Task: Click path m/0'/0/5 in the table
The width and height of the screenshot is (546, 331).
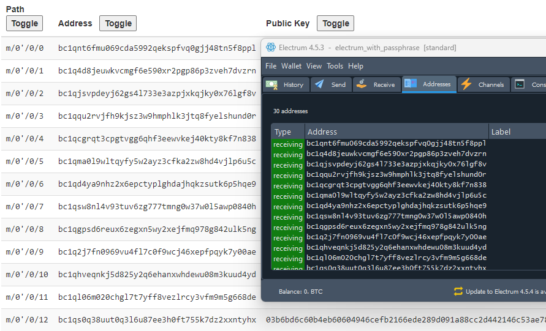Action: coord(25,162)
